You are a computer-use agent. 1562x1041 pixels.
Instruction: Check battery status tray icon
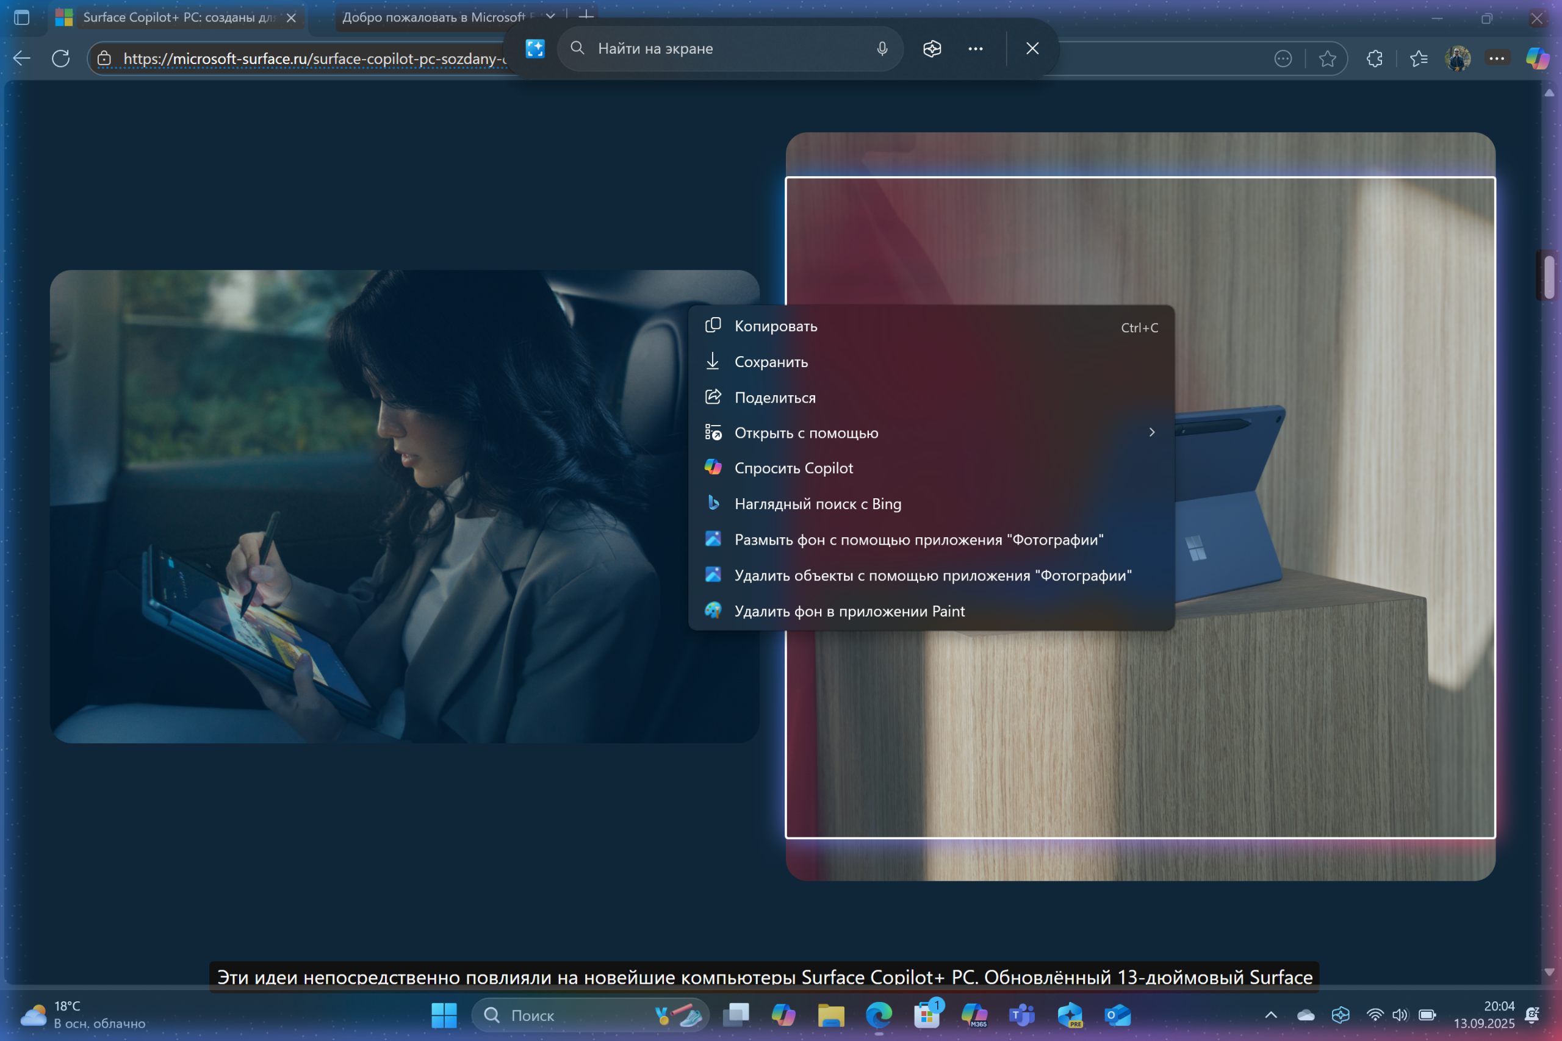click(x=1427, y=1014)
